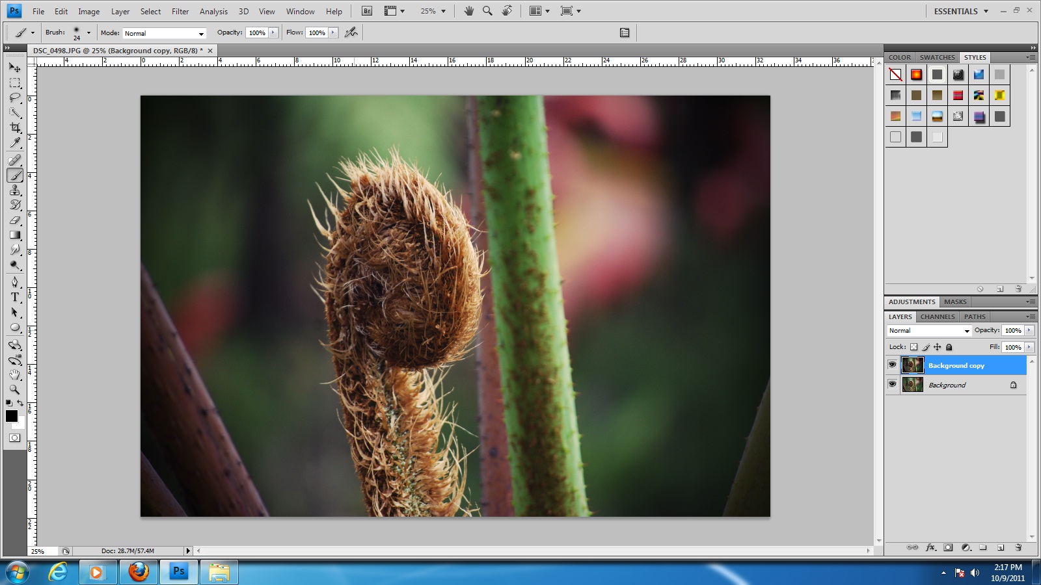Launch Adobe Bridge from the application bar
Viewport: 1041px width, 585px height.
(367, 11)
